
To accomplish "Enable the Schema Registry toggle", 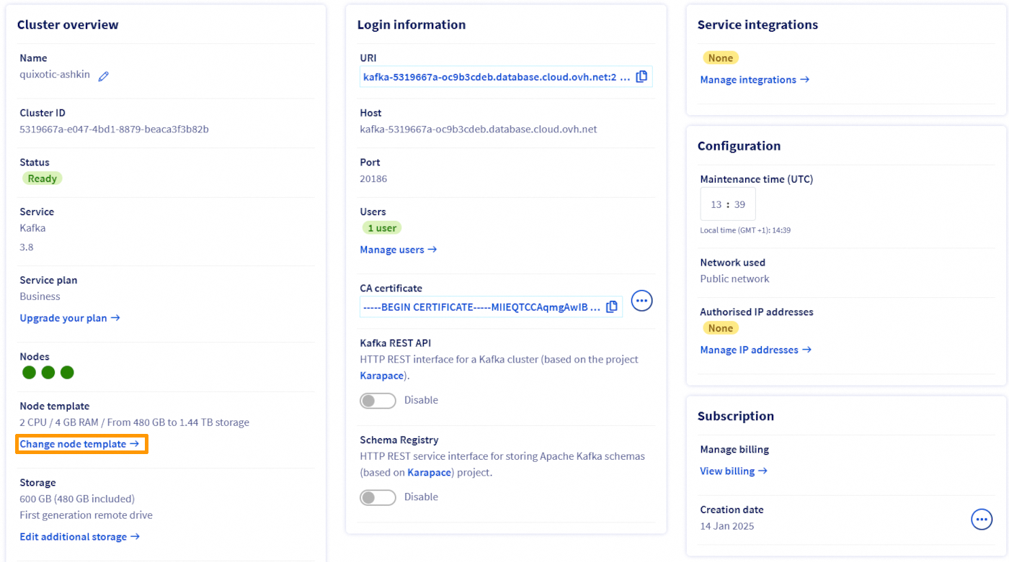I will click(x=378, y=497).
